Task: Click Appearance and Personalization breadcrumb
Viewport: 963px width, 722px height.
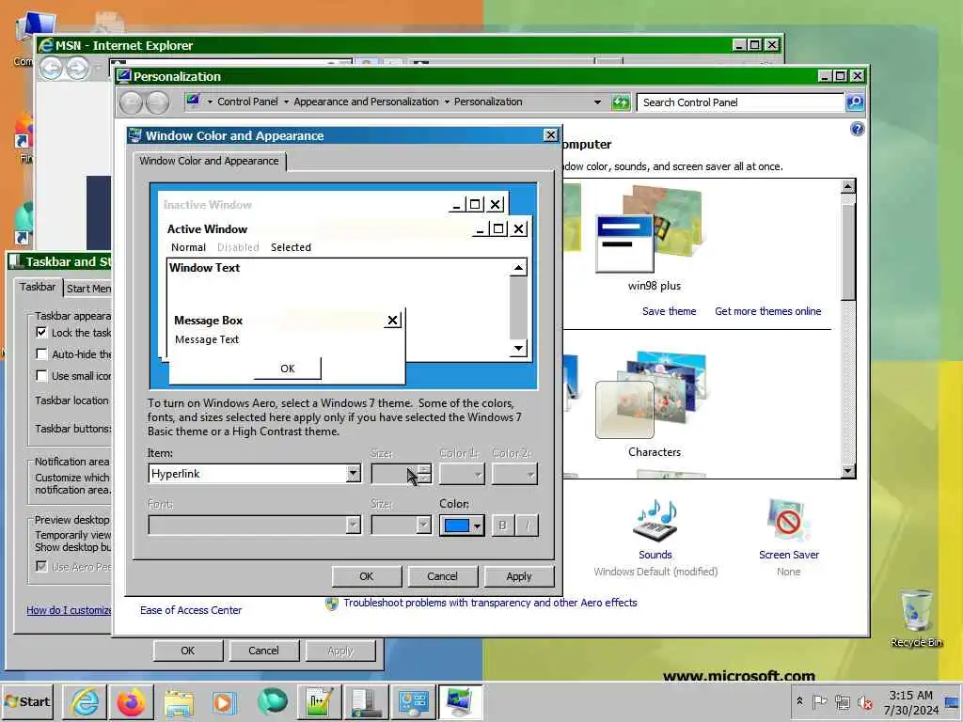Action: point(366,102)
